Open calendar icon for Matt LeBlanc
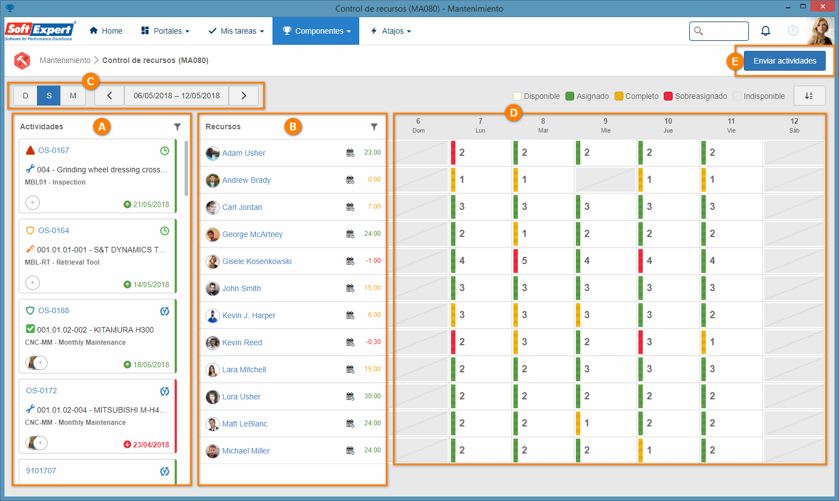Image resolution: width=839 pixels, height=501 pixels. click(350, 424)
